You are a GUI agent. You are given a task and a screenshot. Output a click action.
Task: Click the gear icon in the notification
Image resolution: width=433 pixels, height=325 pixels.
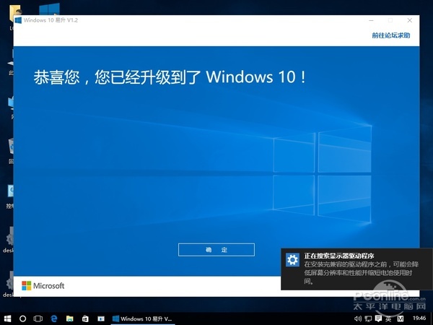pyautogui.click(x=292, y=260)
